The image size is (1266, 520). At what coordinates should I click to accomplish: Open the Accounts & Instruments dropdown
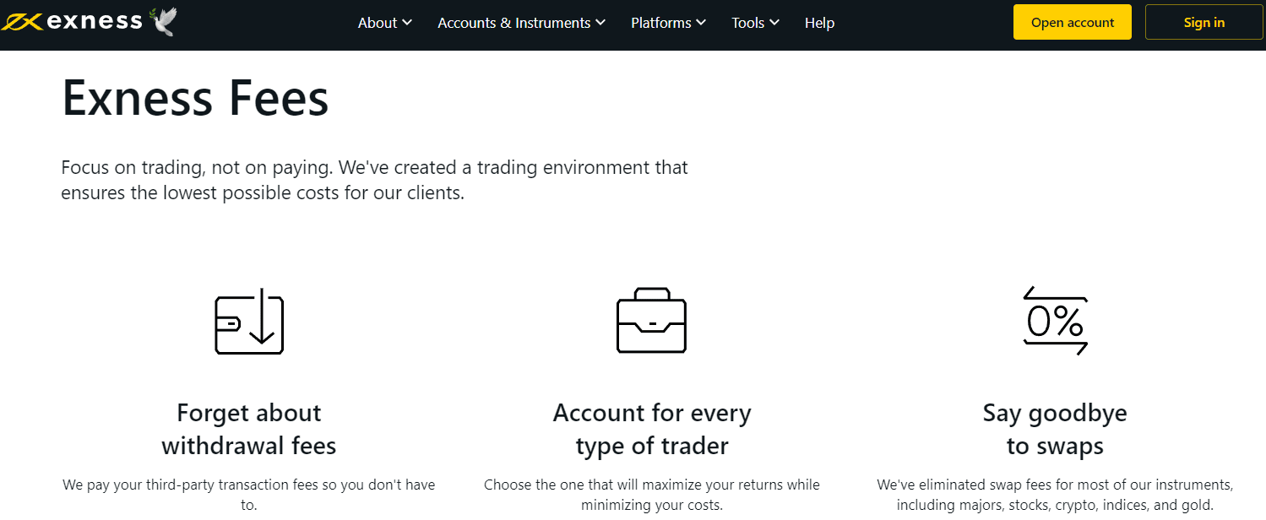tap(521, 23)
